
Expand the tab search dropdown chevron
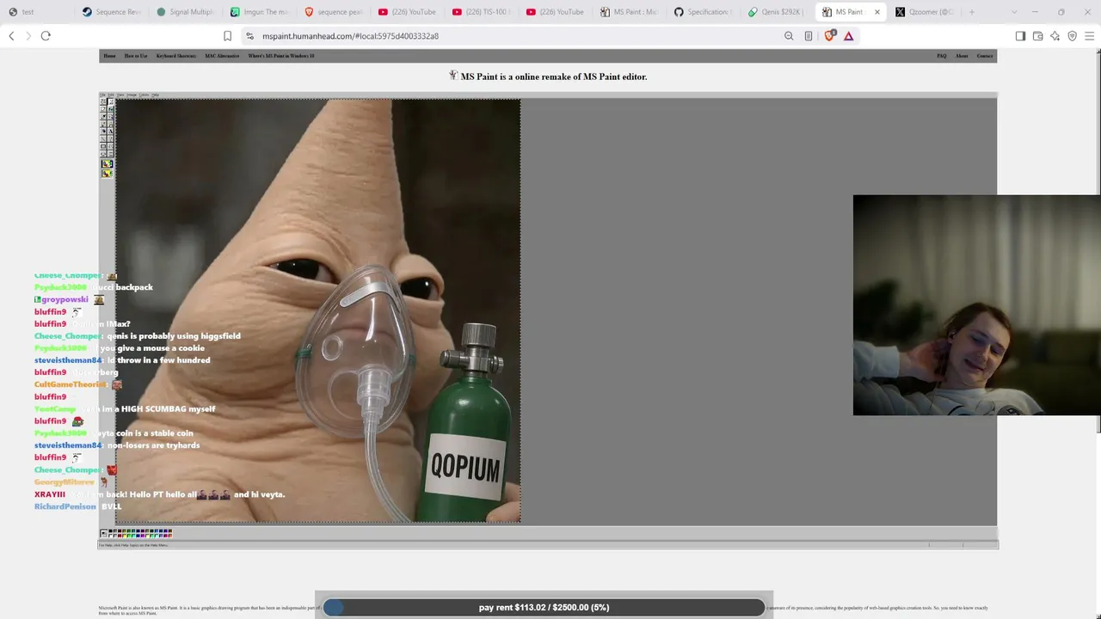coord(1014,12)
